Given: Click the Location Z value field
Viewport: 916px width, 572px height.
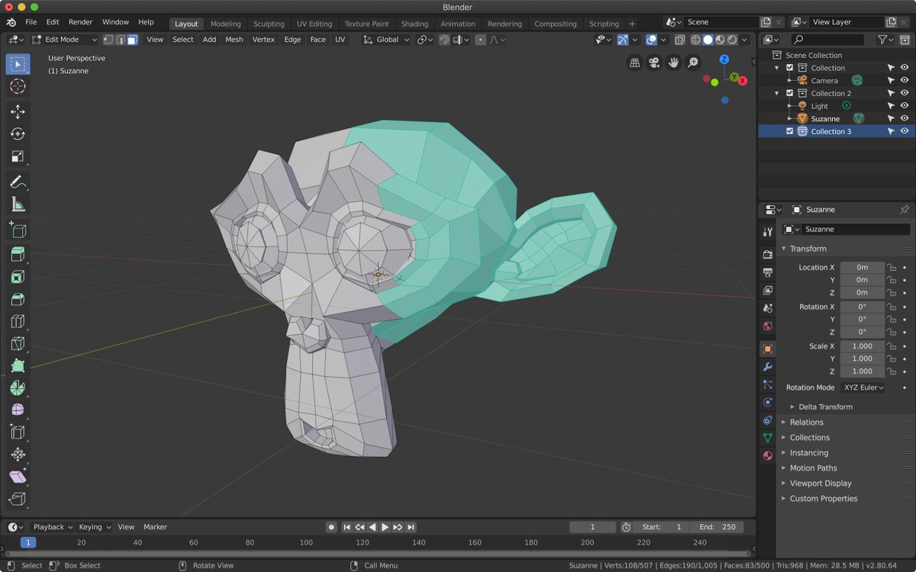Looking at the screenshot, I should (863, 293).
